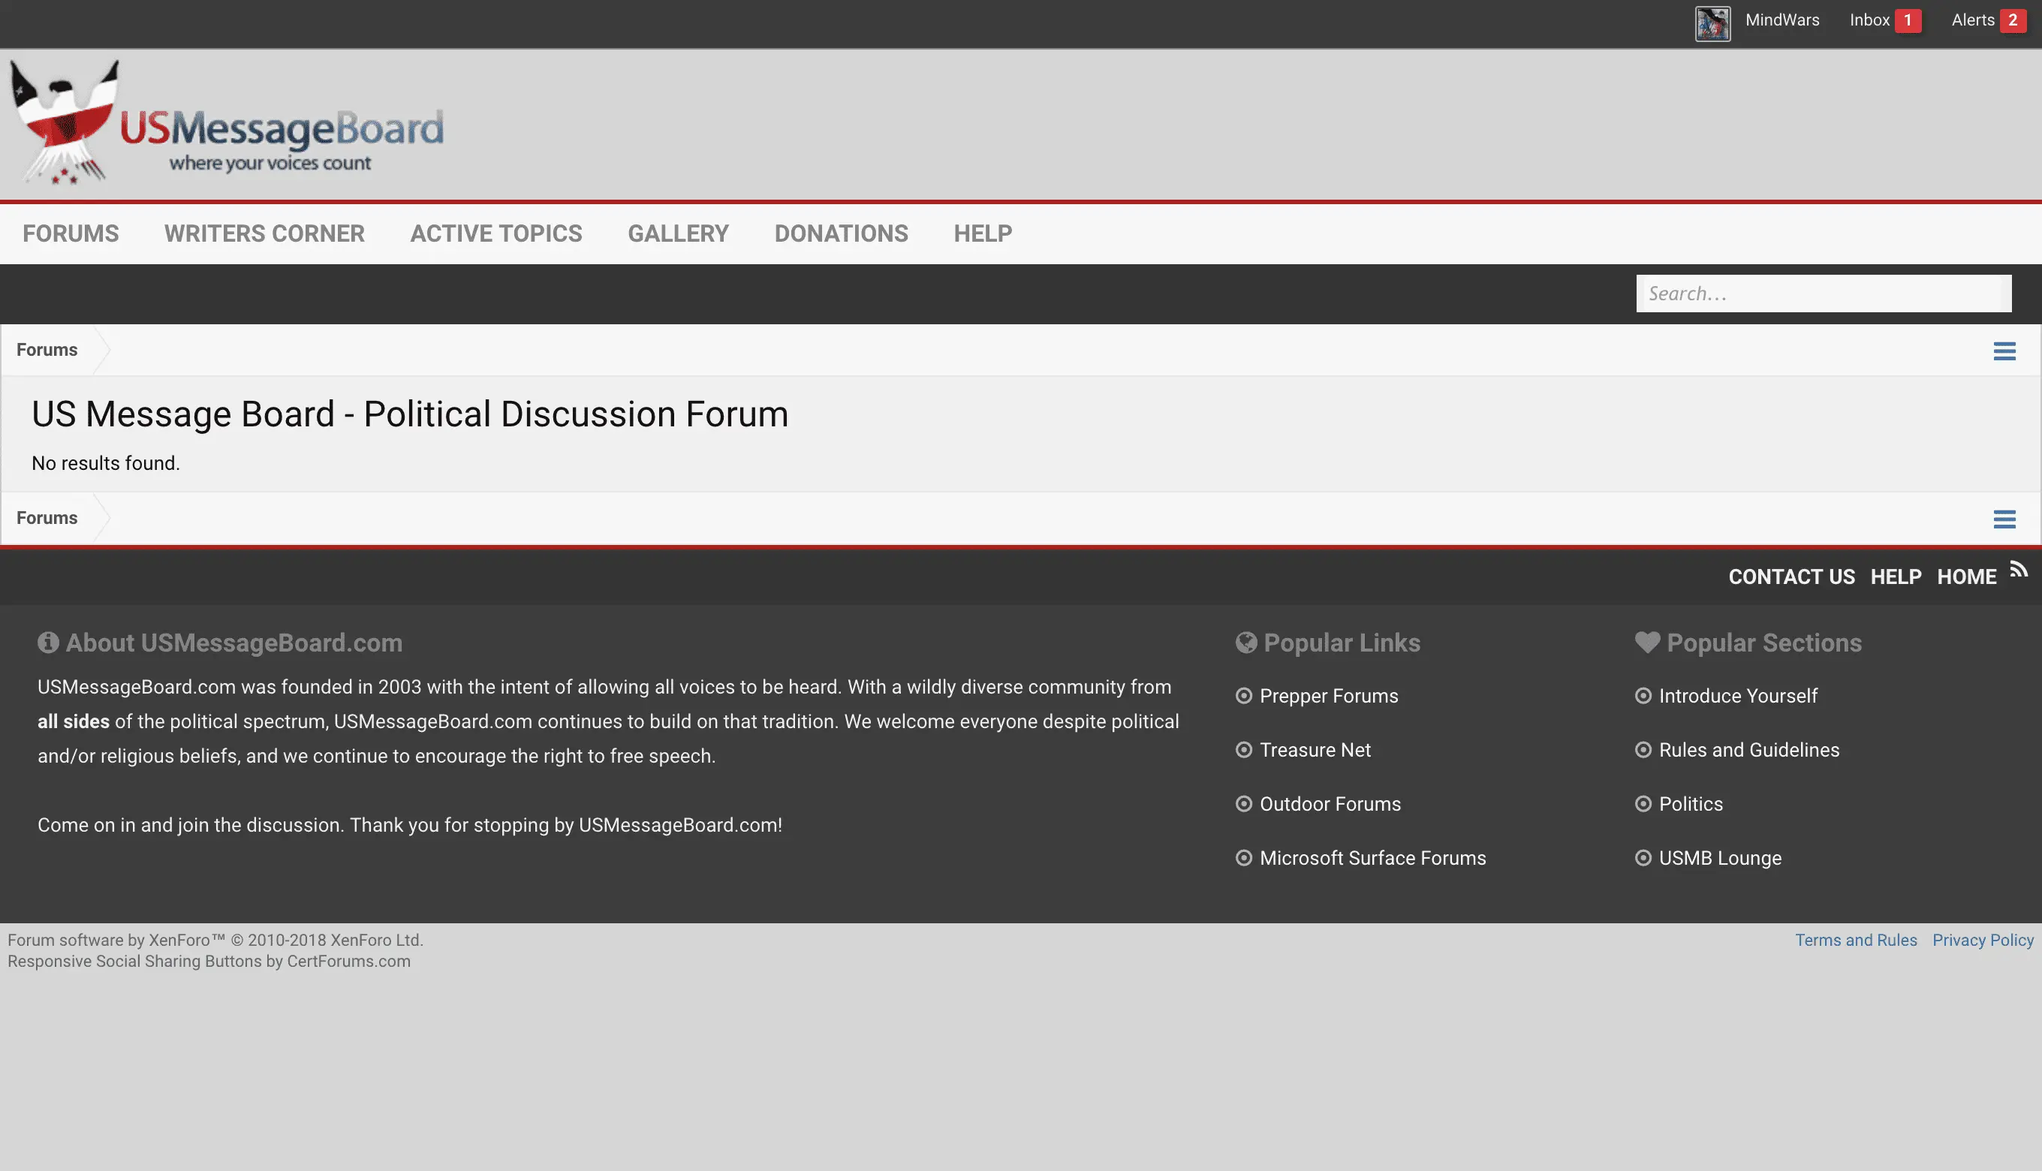Click the Contact Us footer link
Screen dimensions: 2042x1171
(x=1791, y=576)
